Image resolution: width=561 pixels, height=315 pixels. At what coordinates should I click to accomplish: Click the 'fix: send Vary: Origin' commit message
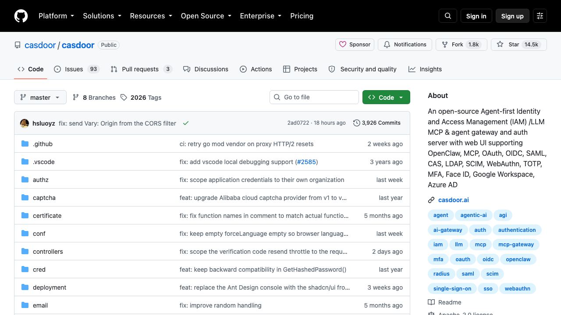(117, 123)
